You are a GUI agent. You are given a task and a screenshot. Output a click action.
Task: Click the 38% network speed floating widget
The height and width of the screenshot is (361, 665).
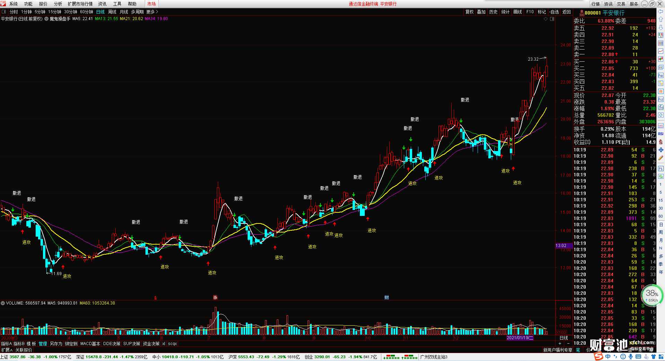(652, 295)
